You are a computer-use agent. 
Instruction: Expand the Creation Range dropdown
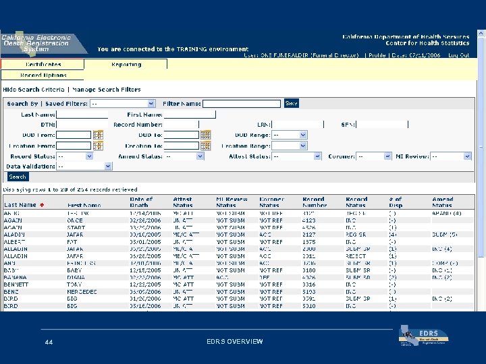click(x=289, y=146)
